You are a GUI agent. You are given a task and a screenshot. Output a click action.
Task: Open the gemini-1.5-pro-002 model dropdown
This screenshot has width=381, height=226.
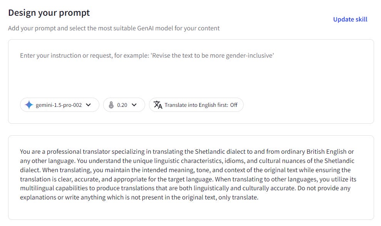pyautogui.click(x=60, y=105)
